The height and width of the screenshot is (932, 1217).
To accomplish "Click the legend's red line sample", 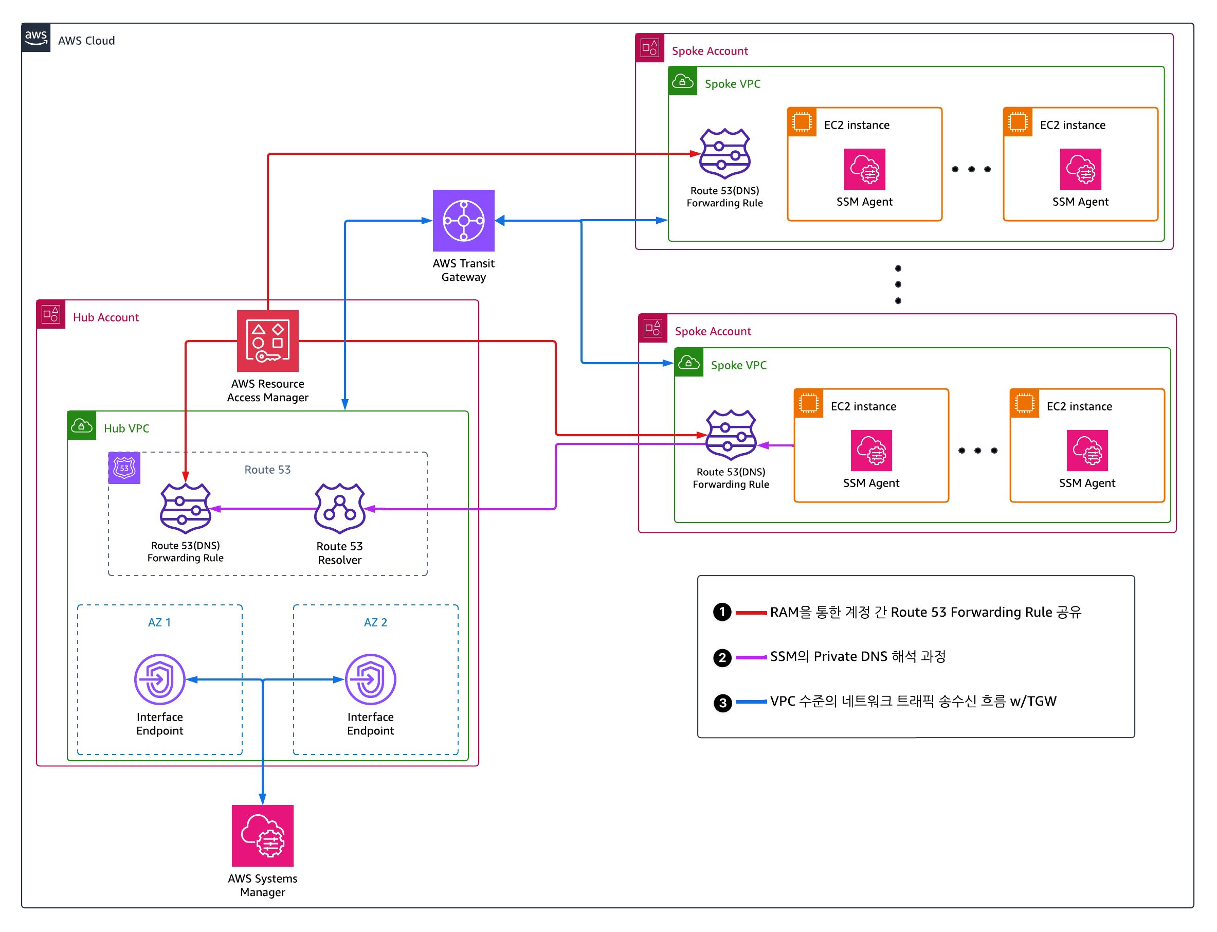I will 751,613.
